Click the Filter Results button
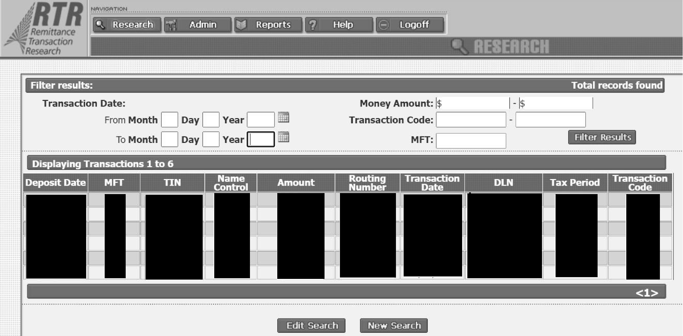 click(601, 137)
